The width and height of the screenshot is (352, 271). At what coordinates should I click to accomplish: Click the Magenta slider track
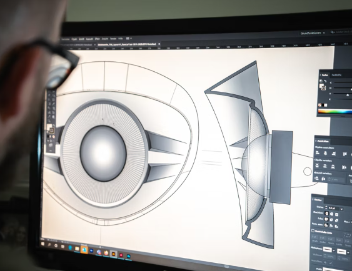point(343,88)
